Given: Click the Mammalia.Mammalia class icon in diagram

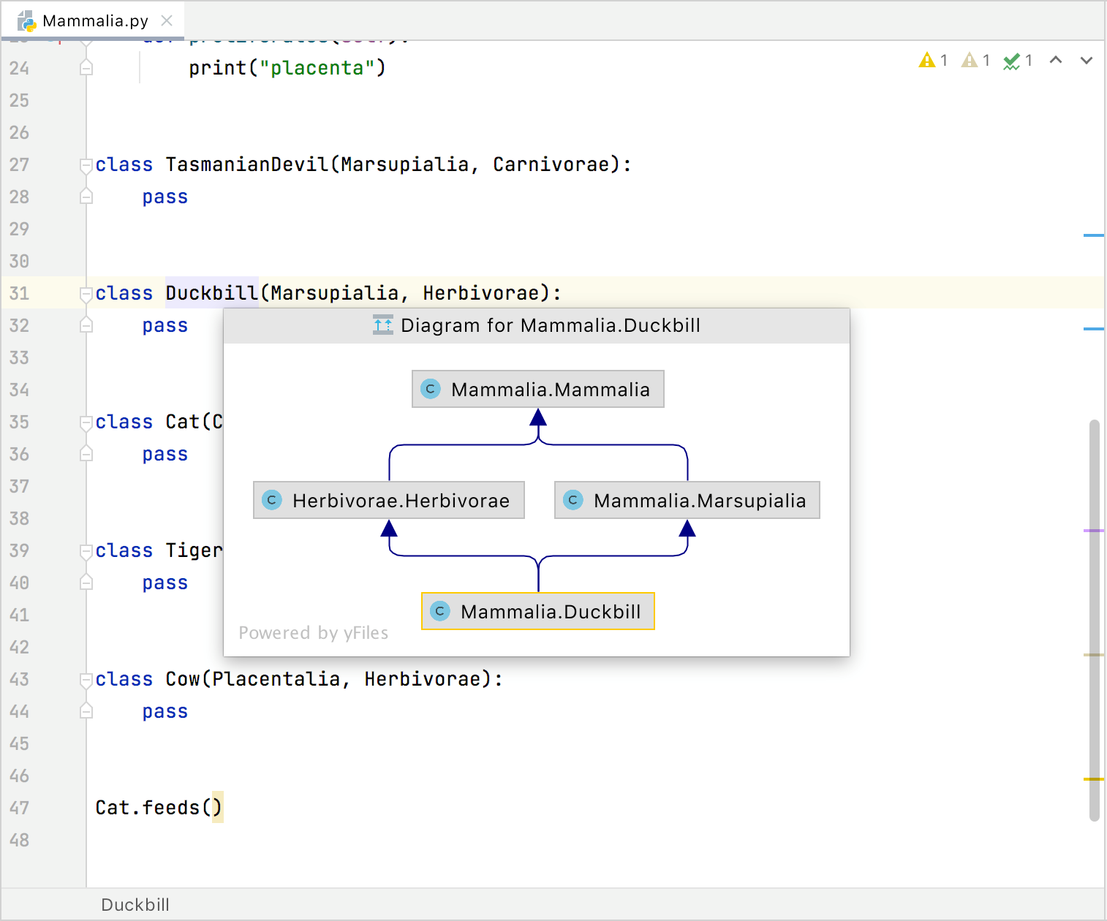Looking at the screenshot, I should (431, 389).
